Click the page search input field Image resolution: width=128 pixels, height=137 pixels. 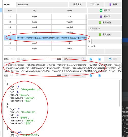(x=105, y=29)
